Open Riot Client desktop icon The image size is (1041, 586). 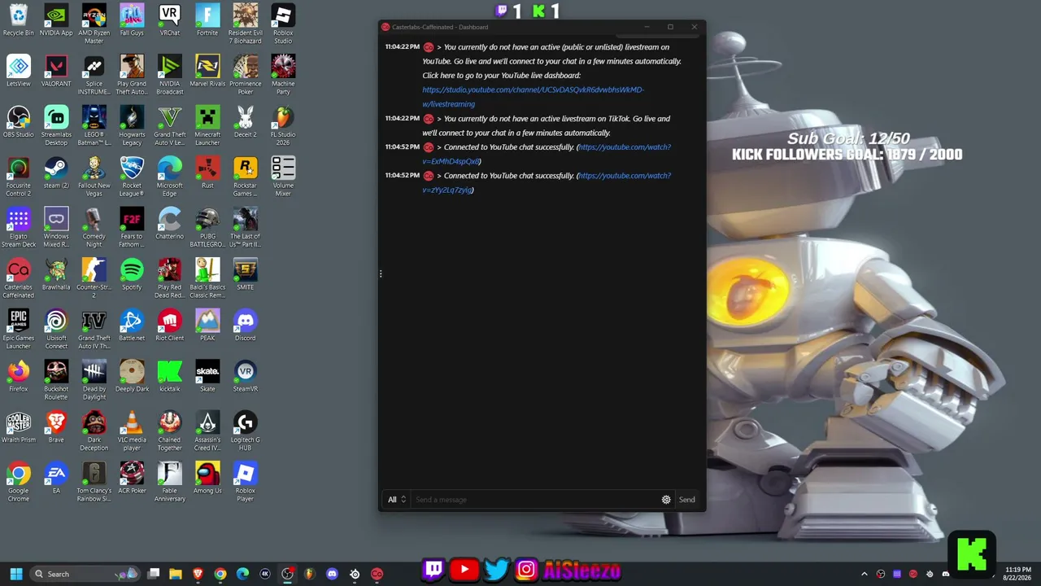click(x=169, y=326)
